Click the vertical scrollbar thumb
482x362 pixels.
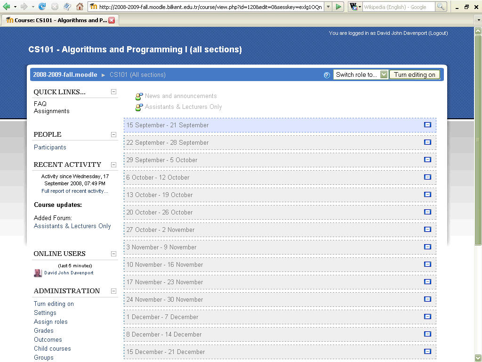point(478,140)
